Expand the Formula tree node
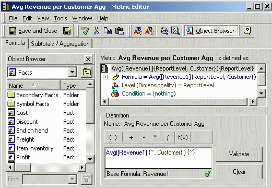Image resolution: width=272 pixels, height=188 pixels. (x=105, y=77)
